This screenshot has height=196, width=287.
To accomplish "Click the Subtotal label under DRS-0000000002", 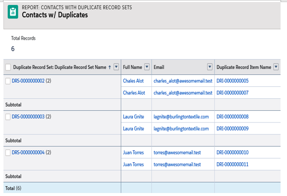I will [x=13, y=105].
